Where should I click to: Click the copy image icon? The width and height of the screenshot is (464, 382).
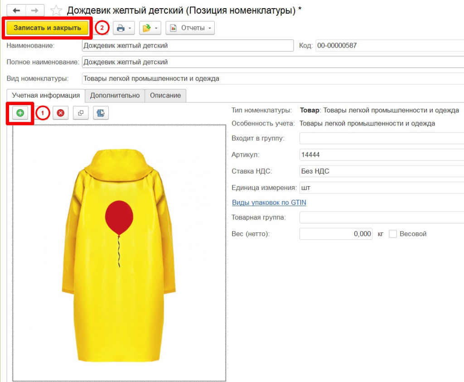(81, 113)
